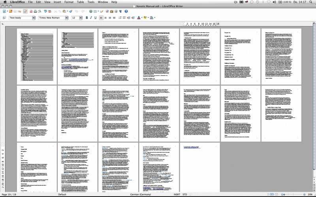Open the Format menu
The width and height of the screenshot is (316, 197).
[69, 2]
